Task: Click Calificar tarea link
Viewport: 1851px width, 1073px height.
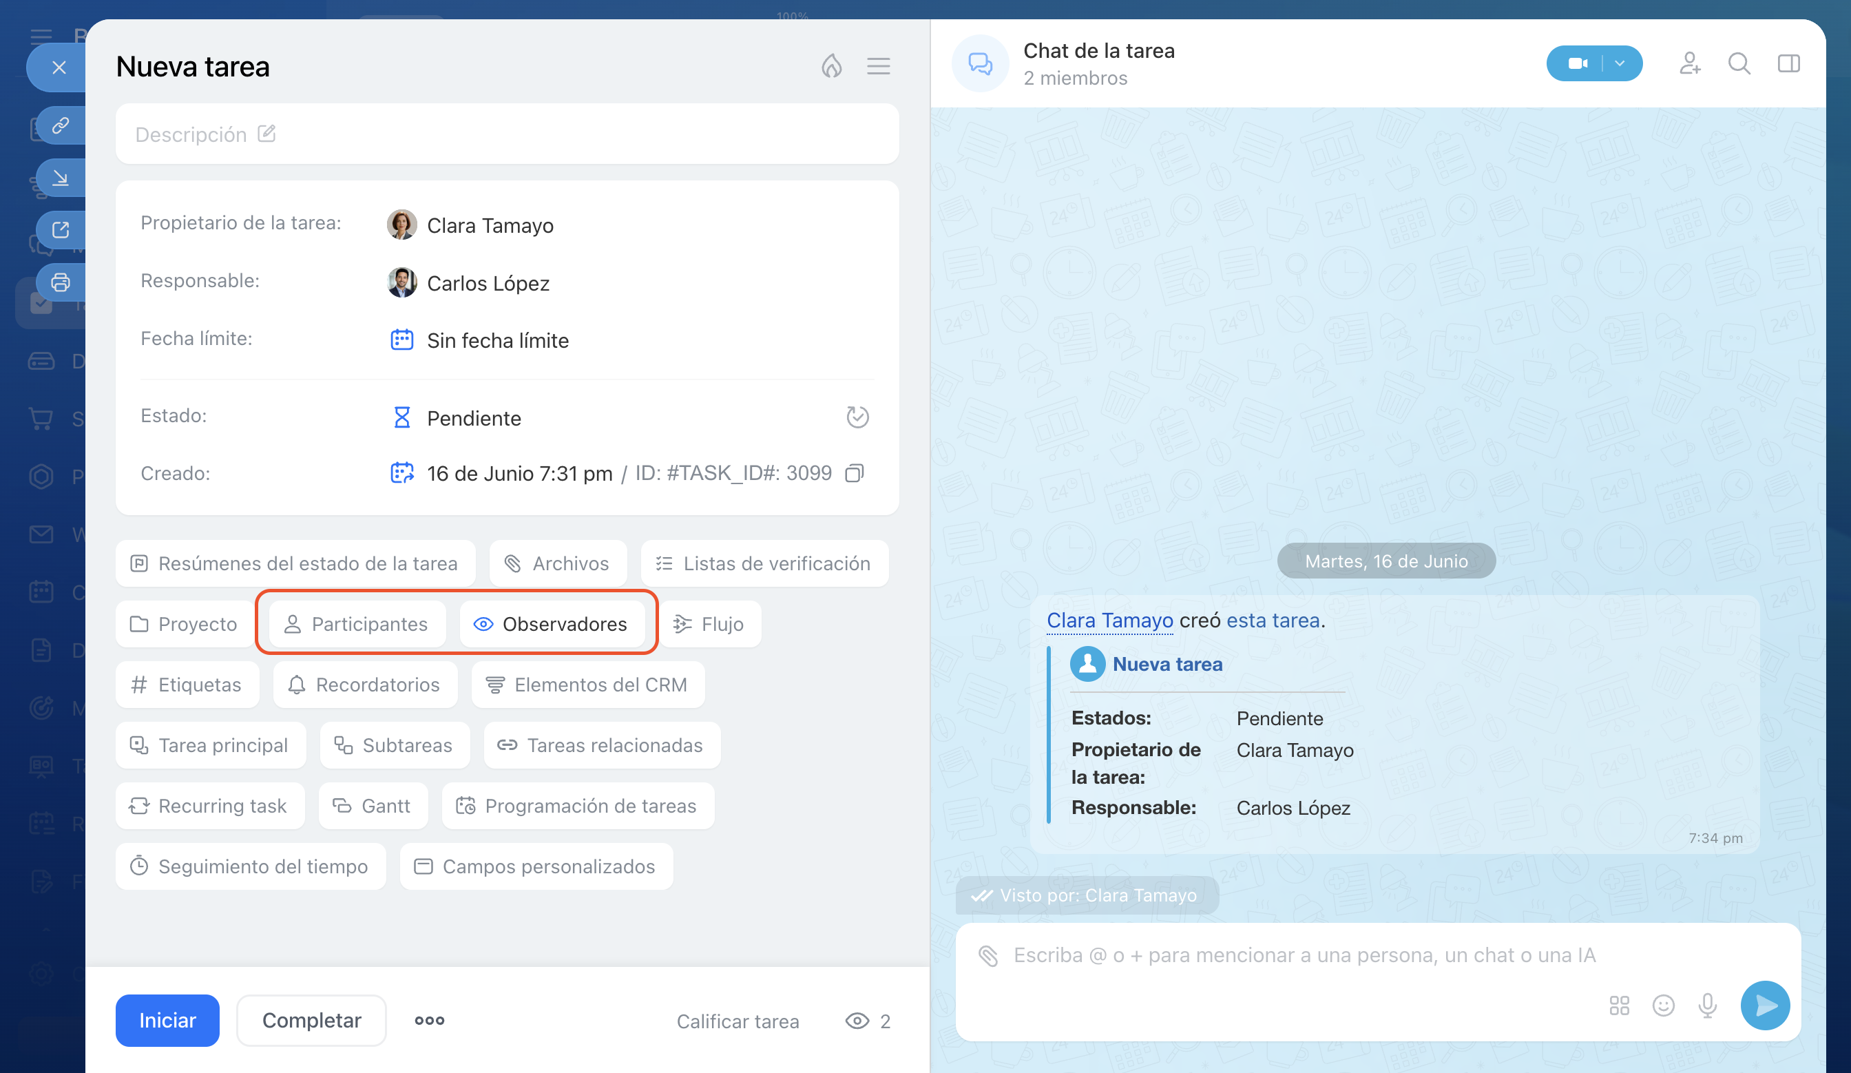Action: [738, 1021]
